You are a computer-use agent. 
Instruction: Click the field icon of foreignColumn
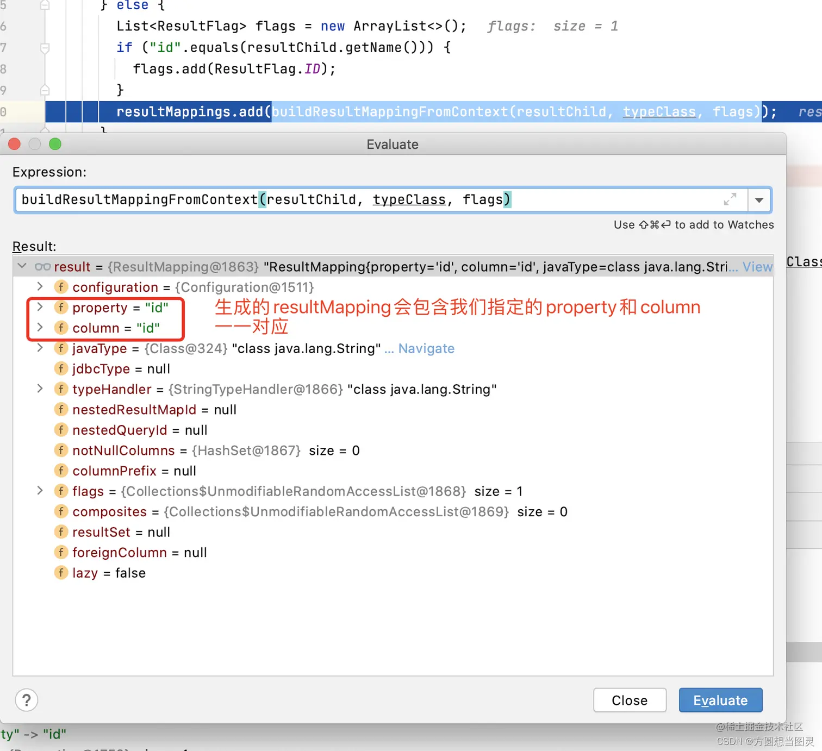click(61, 552)
